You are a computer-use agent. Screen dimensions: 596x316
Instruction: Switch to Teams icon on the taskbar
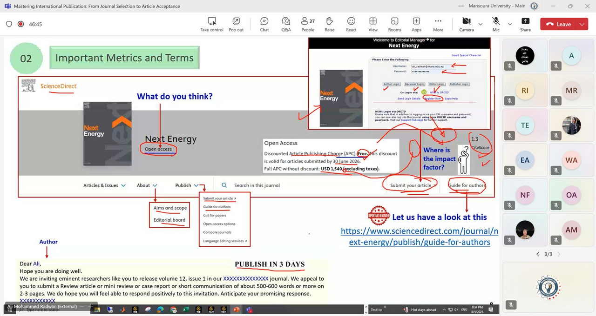(x=249, y=309)
